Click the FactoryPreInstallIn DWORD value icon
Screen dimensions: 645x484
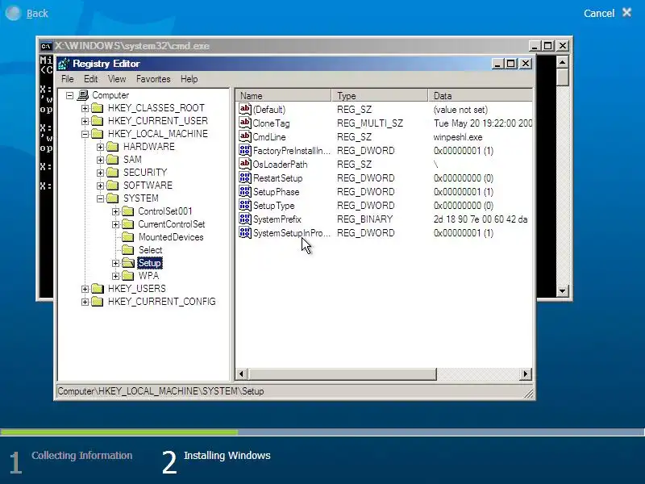[245, 150]
